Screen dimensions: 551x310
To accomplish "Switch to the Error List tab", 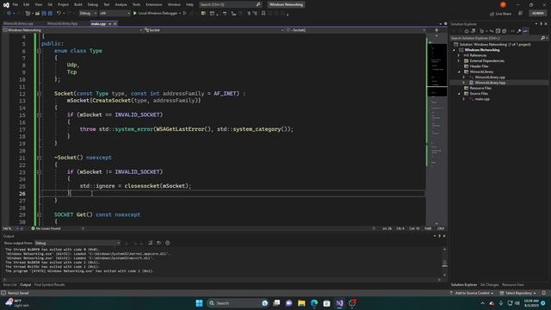I will point(9,285).
